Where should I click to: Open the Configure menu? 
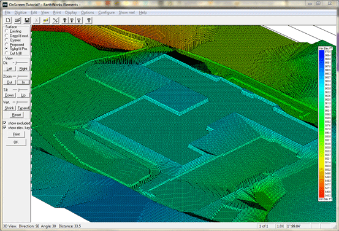click(107, 12)
